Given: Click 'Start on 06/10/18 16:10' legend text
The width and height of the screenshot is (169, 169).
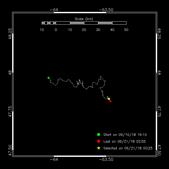Looking at the screenshot, I should pyautogui.click(x=125, y=135).
